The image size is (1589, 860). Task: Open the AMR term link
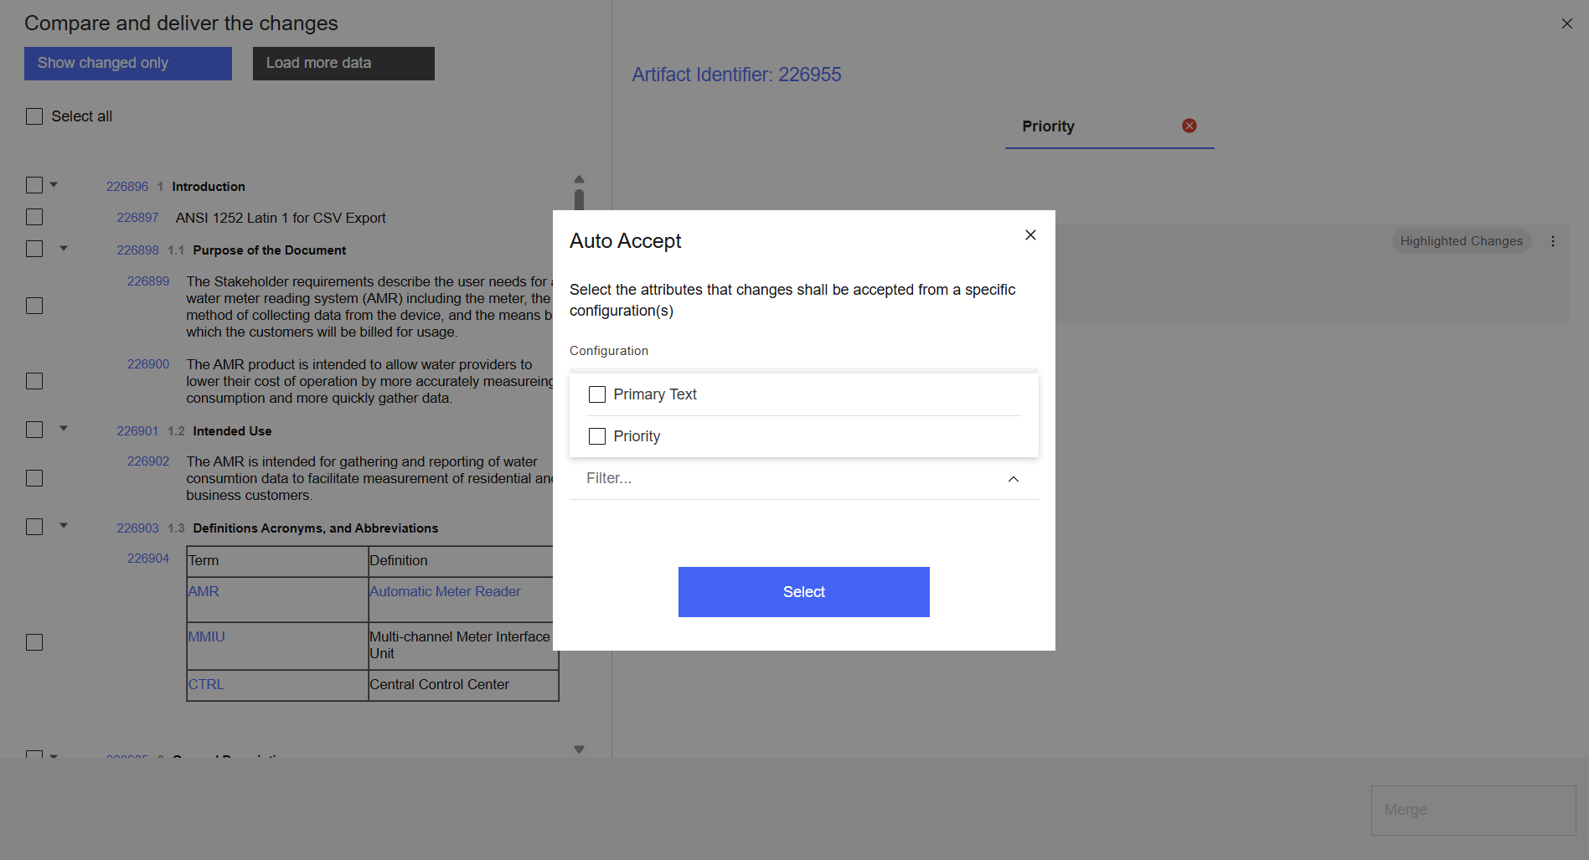pyautogui.click(x=204, y=591)
